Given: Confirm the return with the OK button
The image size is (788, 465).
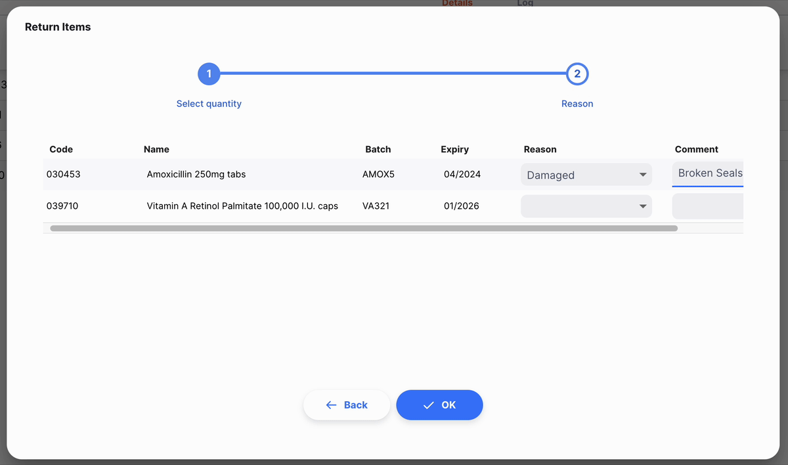Looking at the screenshot, I should tap(439, 405).
